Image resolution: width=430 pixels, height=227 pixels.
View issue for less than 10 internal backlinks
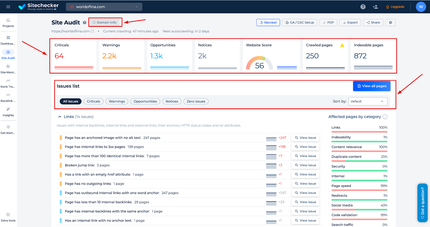click(x=305, y=202)
